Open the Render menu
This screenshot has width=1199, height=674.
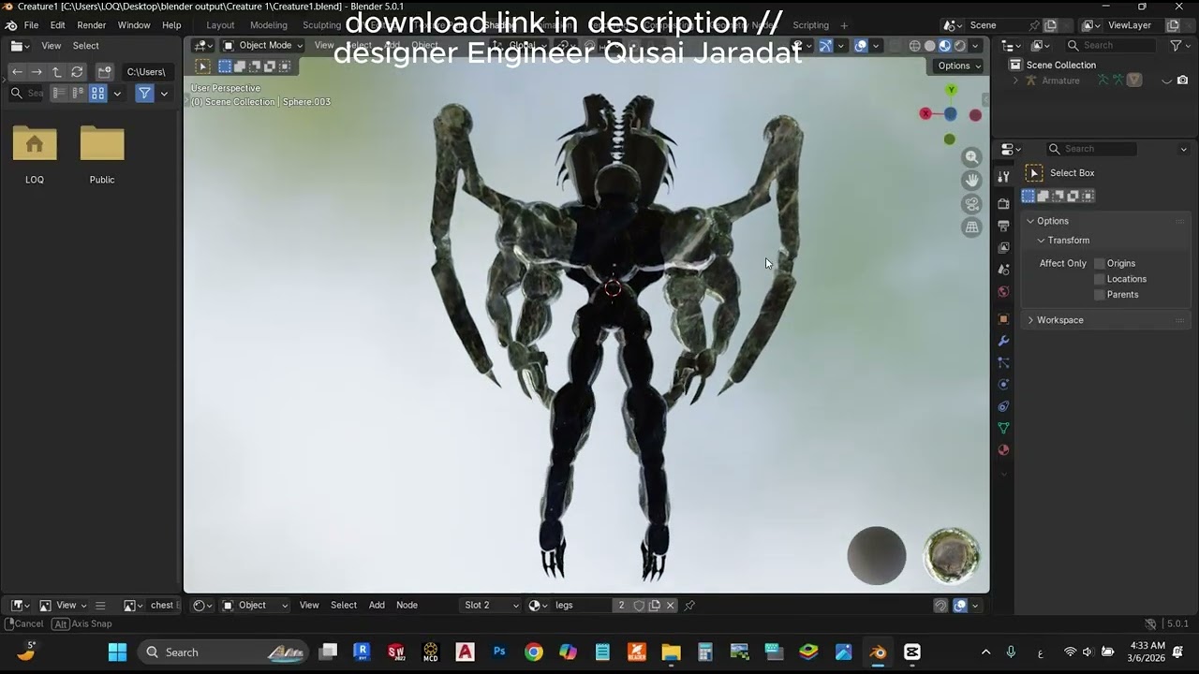click(x=92, y=25)
